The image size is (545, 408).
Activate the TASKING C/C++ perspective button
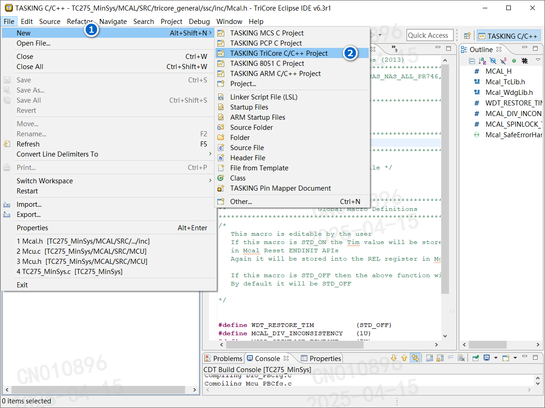(509, 36)
